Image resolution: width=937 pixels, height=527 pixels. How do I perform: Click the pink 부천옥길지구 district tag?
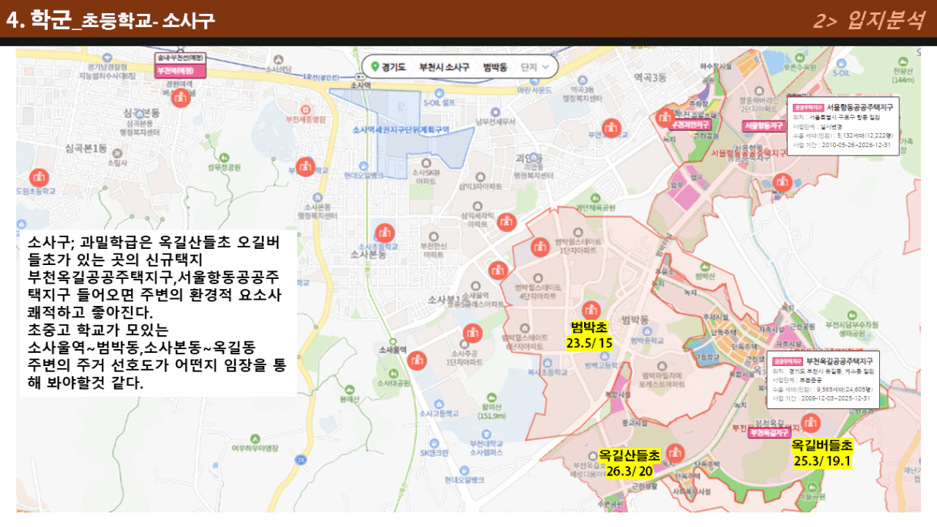[769, 433]
